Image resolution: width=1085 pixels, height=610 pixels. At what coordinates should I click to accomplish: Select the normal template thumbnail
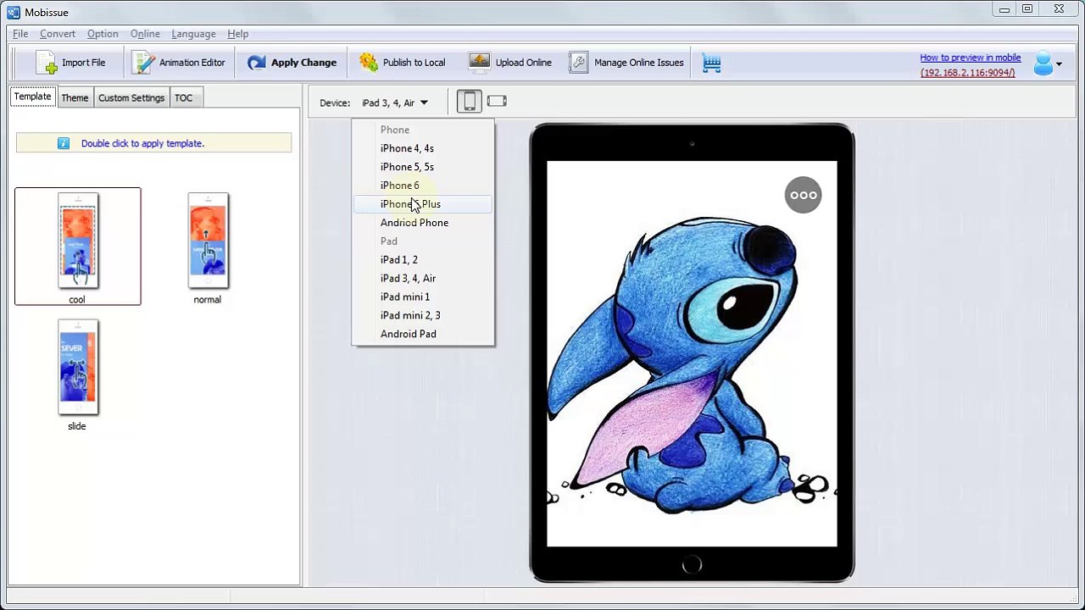point(208,241)
